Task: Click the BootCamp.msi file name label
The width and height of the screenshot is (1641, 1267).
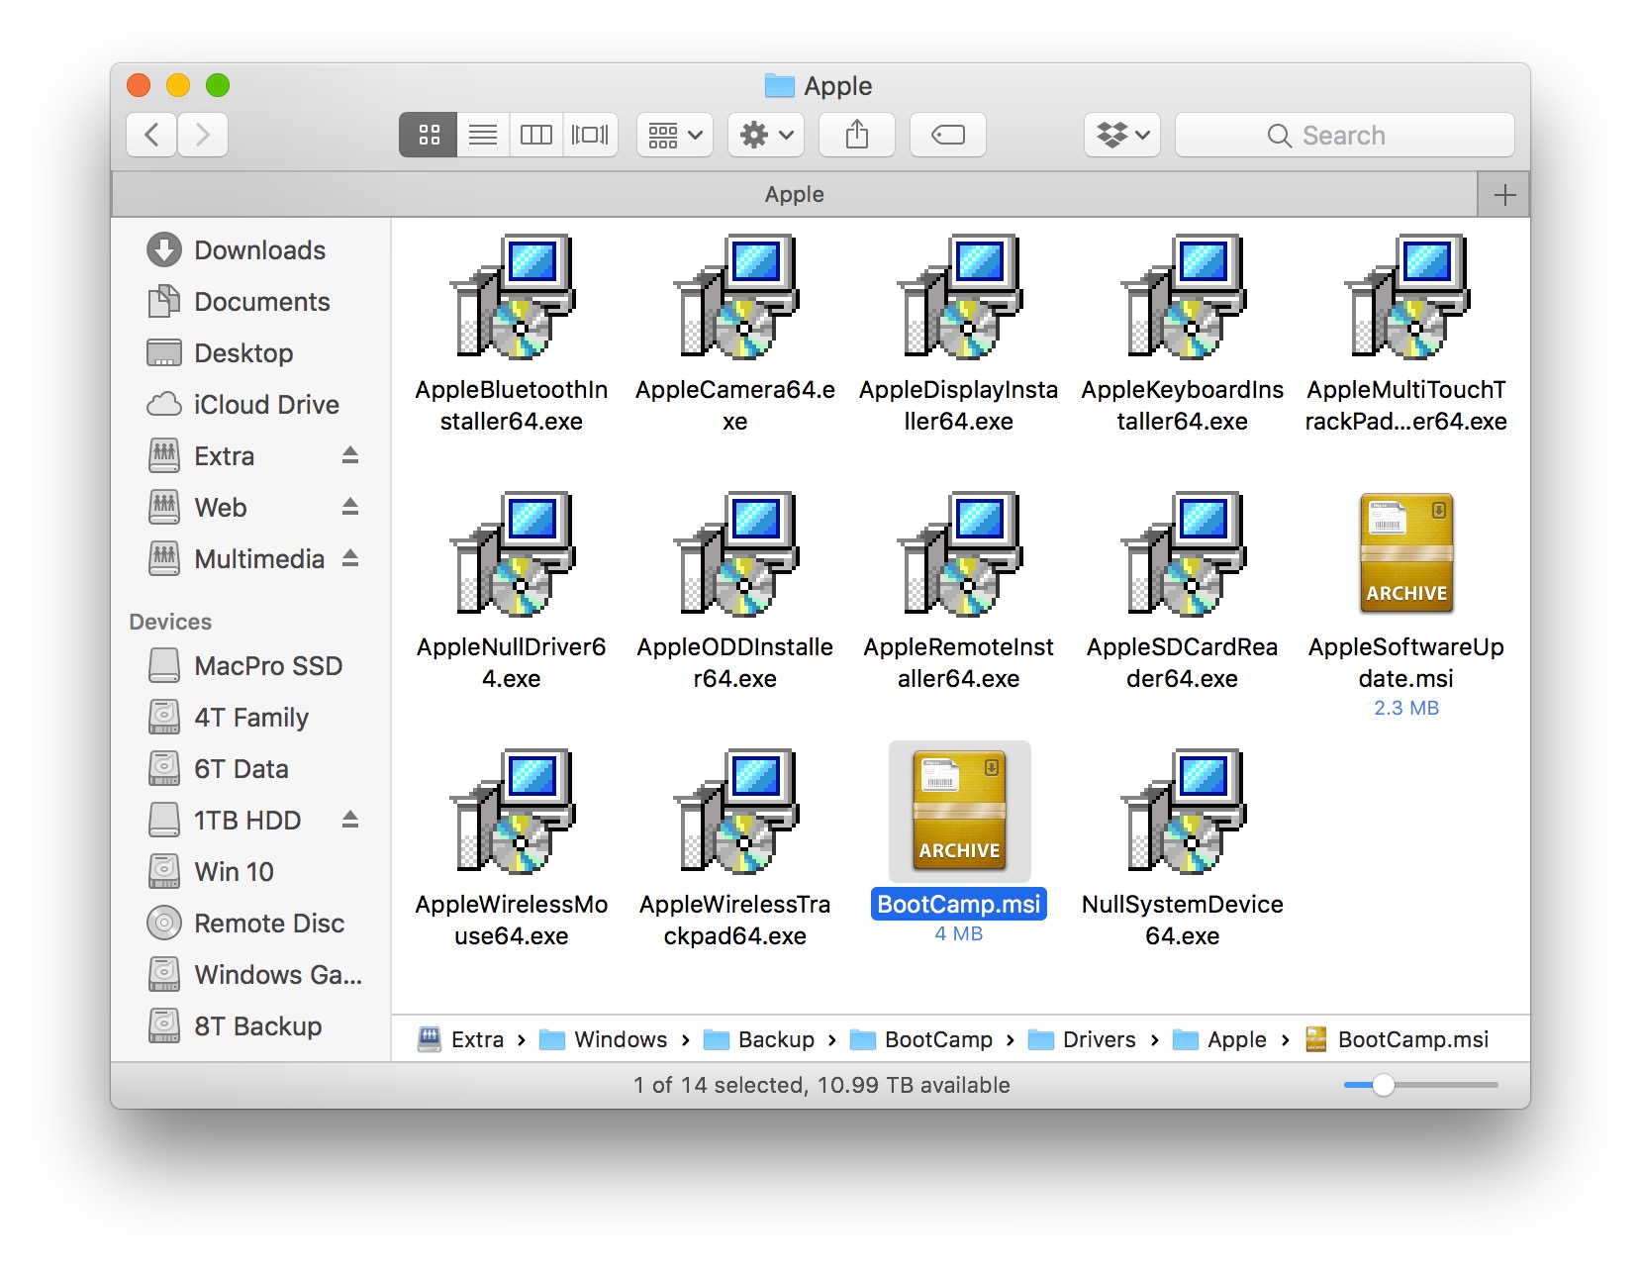Action: (959, 905)
